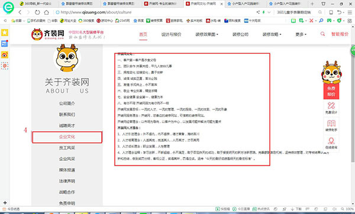Click the 智能报价 link
The height and width of the screenshot is (214, 355).
click(x=340, y=34)
